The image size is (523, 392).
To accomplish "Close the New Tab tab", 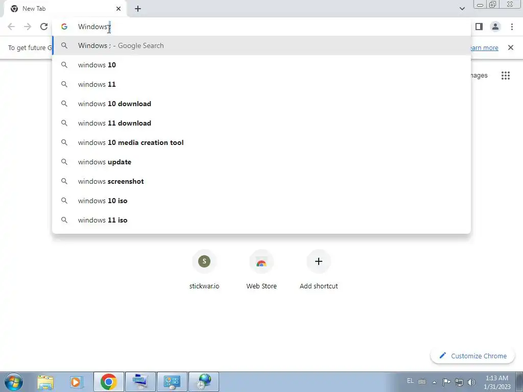I will pos(118,9).
